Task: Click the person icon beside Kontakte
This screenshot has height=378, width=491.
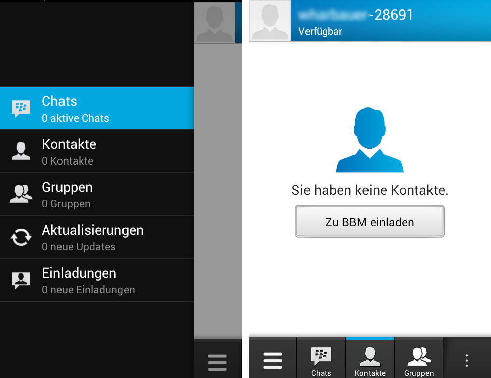Action: click(x=21, y=151)
